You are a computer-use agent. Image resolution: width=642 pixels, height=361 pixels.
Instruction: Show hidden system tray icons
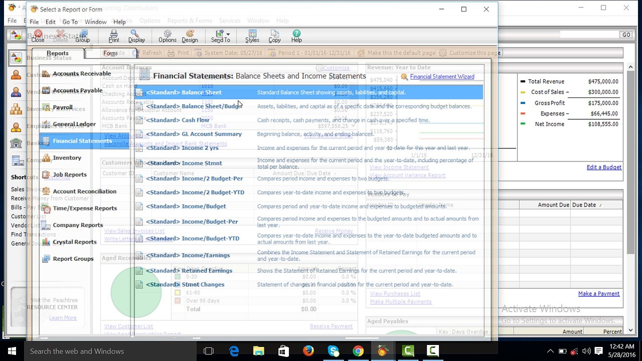tap(550, 351)
